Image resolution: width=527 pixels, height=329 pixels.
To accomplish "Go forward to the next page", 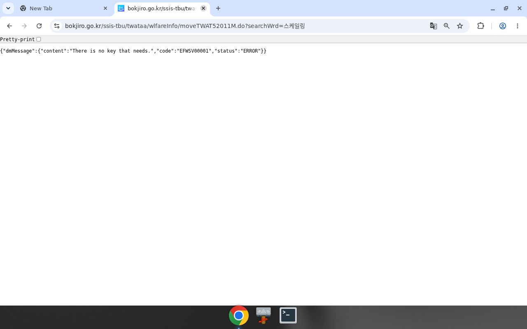I will (x=24, y=26).
